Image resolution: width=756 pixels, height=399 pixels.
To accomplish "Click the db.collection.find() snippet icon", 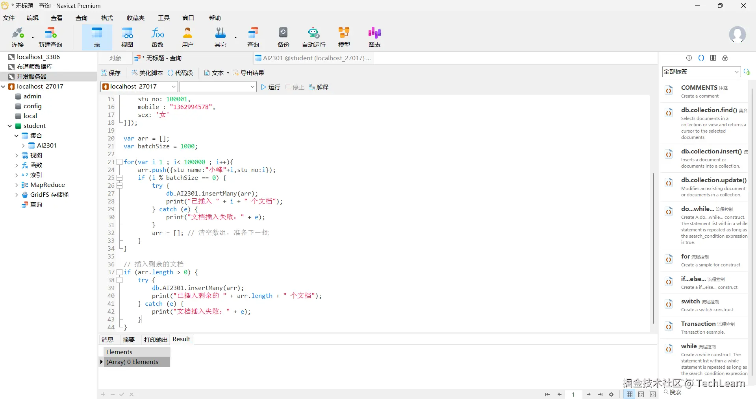I will click(x=669, y=113).
